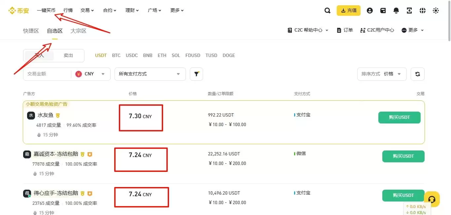
Task: Click the refresh listings icon
Action: [x=417, y=74]
